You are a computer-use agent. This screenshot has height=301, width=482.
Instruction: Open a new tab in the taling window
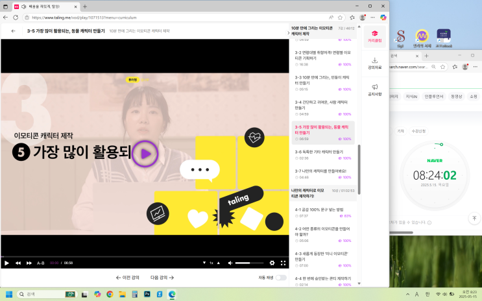tap(85, 6)
